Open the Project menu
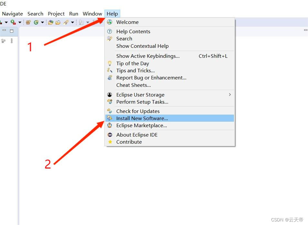Image resolution: width=308 pixels, height=225 pixels. [x=56, y=14]
